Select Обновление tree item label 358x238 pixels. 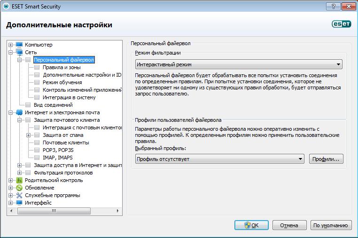tap(39, 188)
